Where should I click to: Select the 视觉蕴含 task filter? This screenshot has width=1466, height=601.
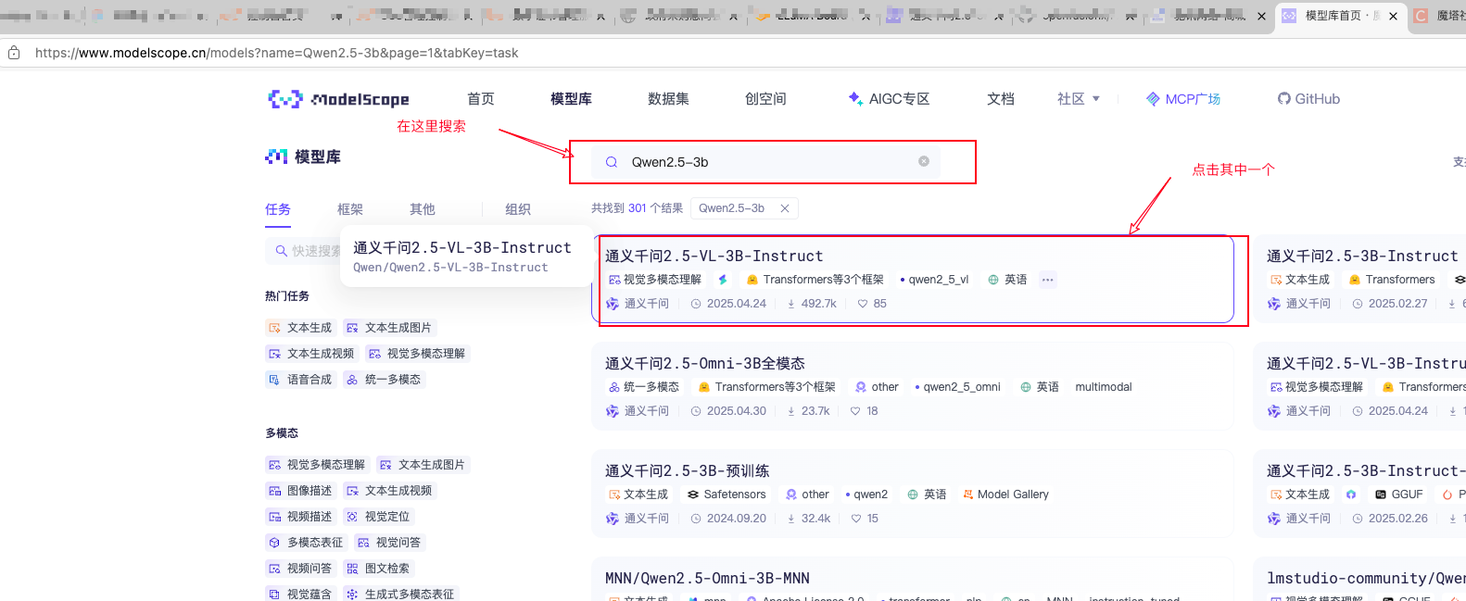click(x=299, y=595)
